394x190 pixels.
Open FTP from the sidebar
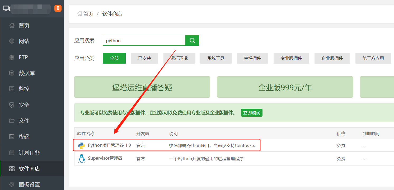(23, 57)
